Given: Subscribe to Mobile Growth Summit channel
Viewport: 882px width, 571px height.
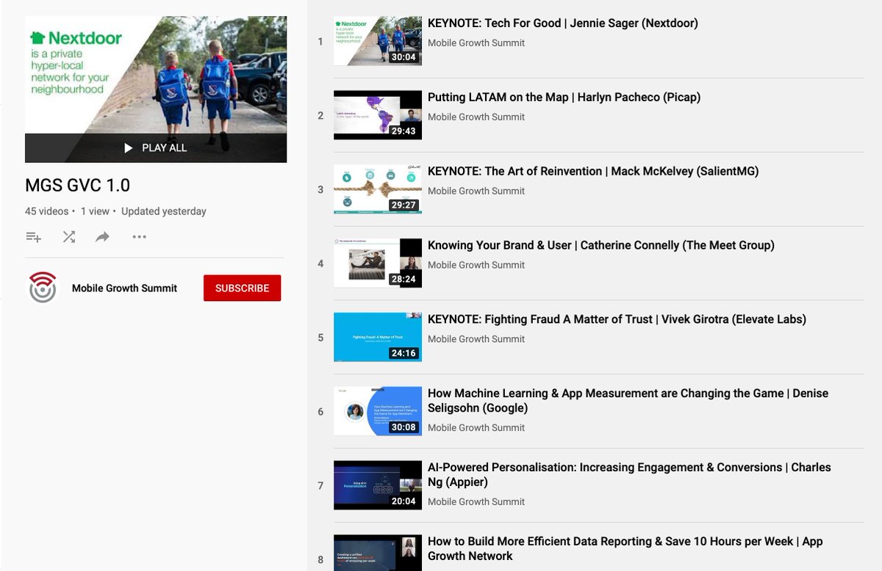Looking at the screenshot, I should [x=242, y=288].
